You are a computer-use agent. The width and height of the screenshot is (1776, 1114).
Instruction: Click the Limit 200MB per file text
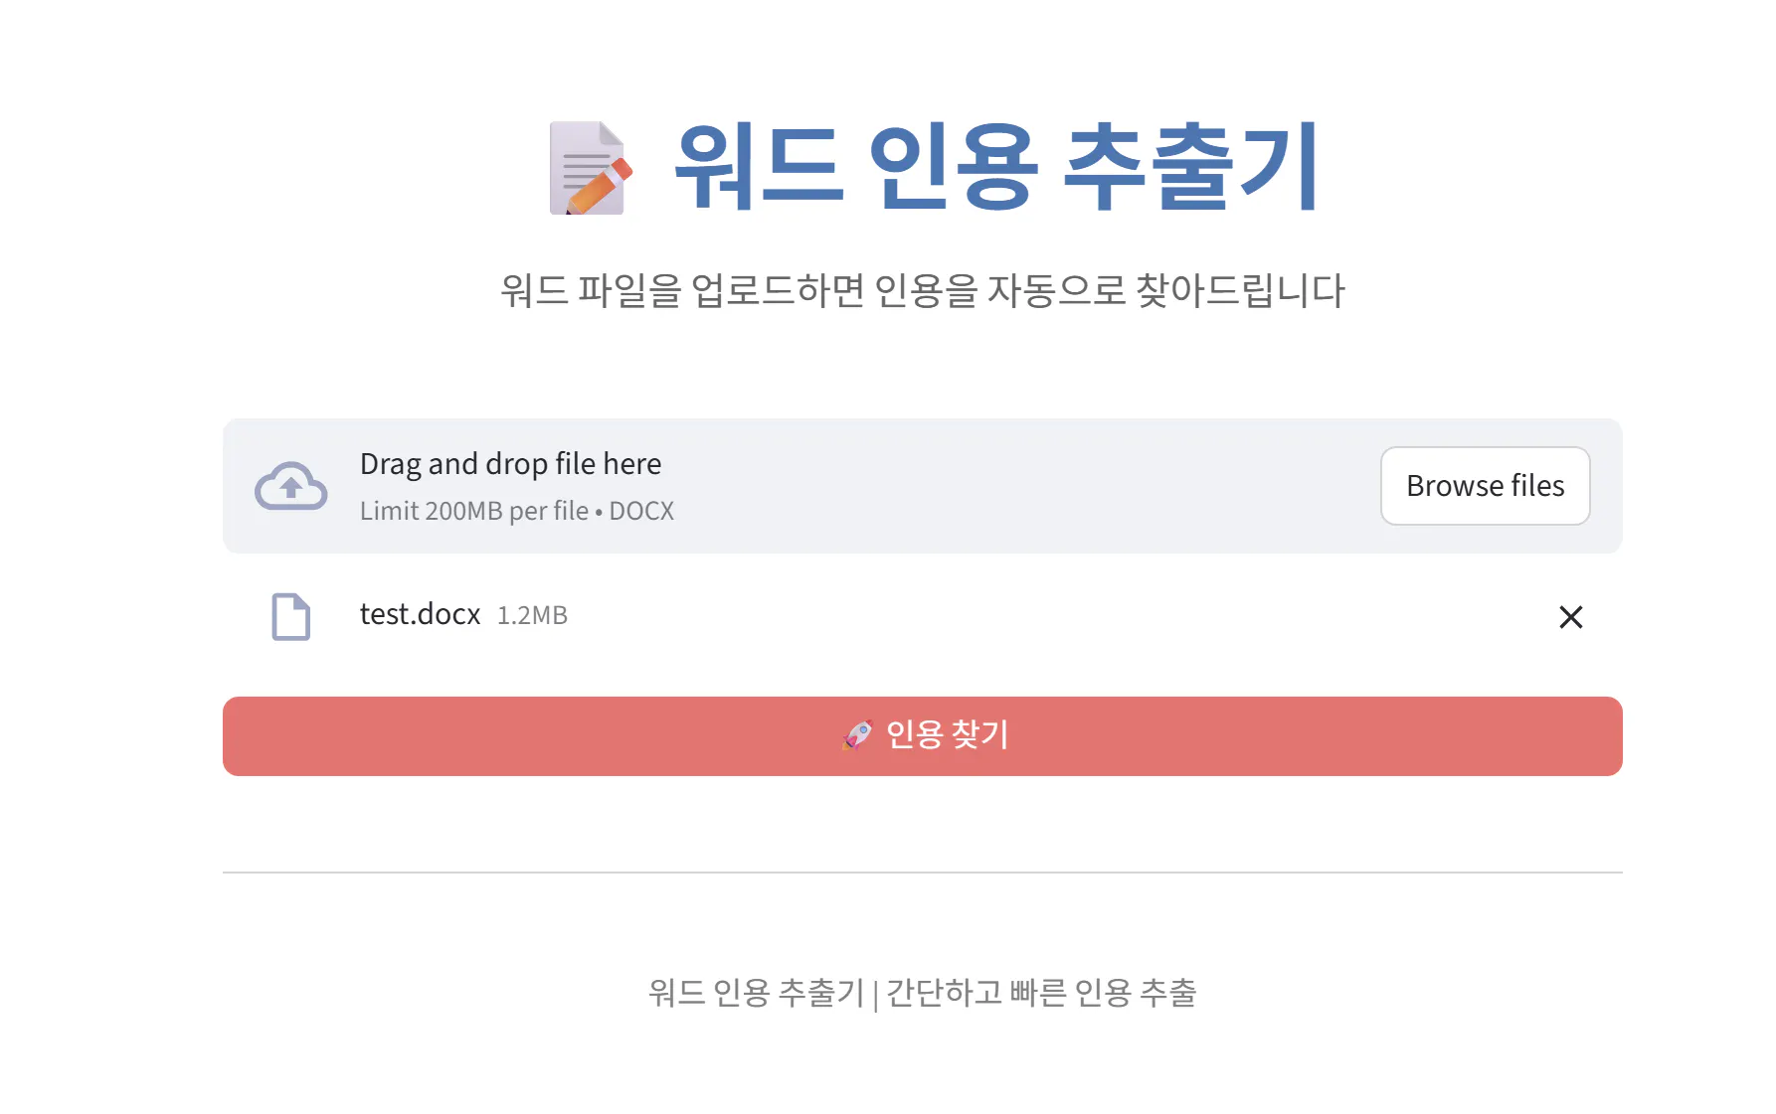pyautogui.click(x=515, y=510)
